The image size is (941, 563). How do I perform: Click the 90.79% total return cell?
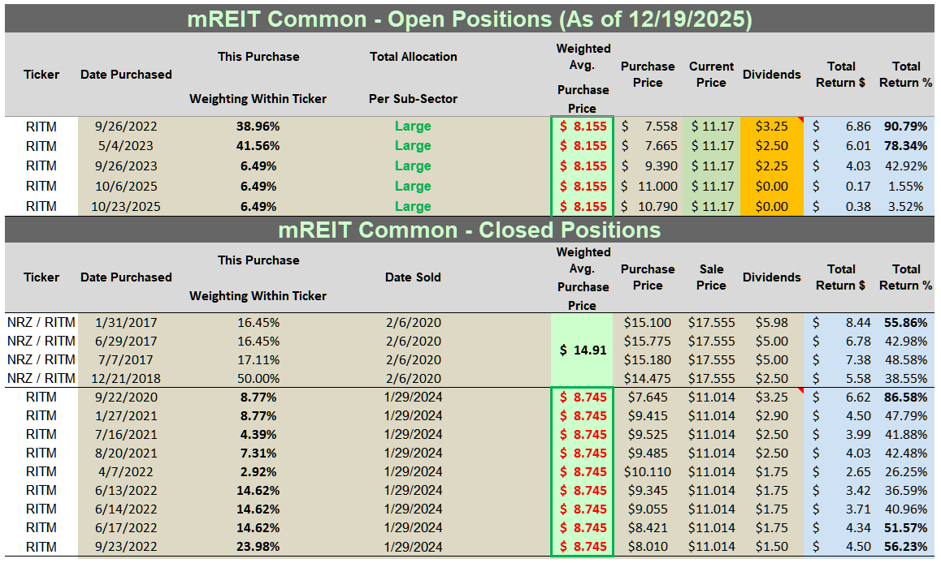tap(905, 127)
